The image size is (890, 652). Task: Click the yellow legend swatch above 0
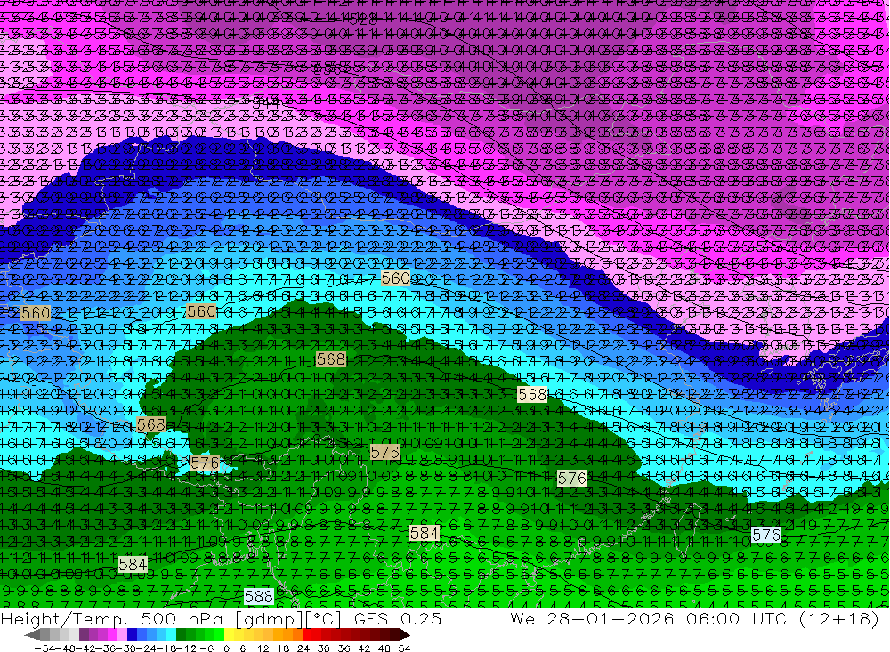coord(230,635)
